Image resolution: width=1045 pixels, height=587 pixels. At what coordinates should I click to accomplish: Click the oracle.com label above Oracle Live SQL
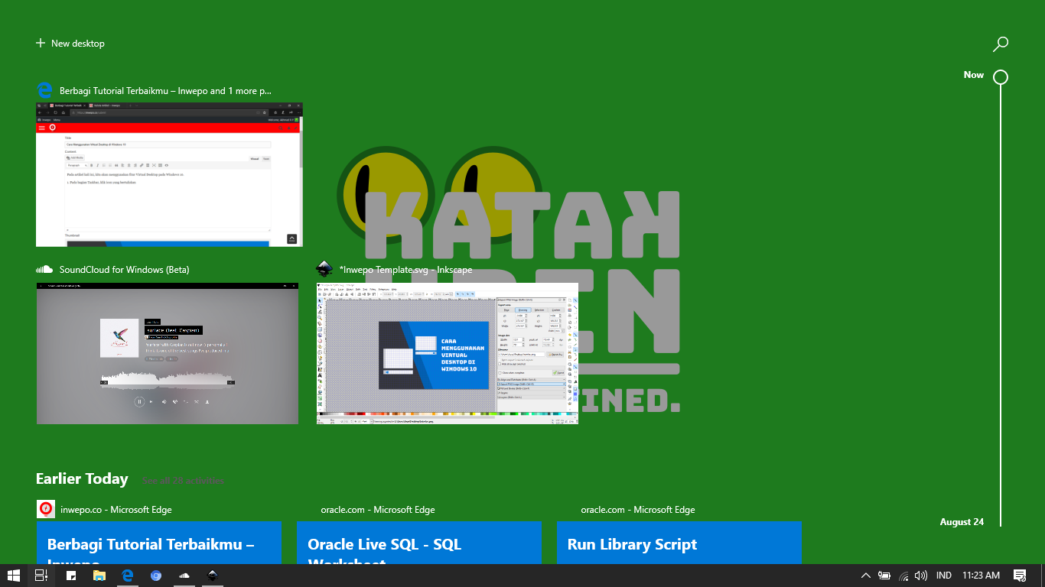378,510
